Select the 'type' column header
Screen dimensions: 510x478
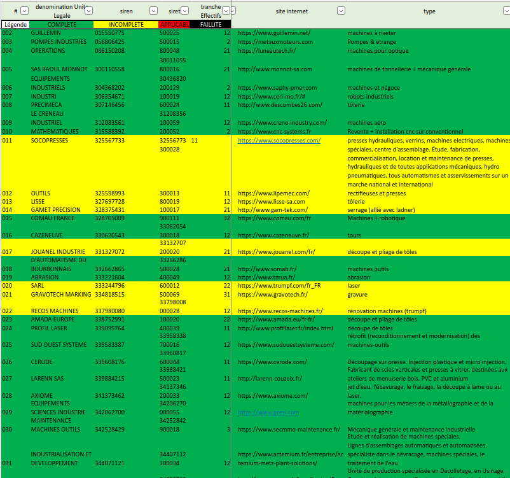click(x=429, y=11)
